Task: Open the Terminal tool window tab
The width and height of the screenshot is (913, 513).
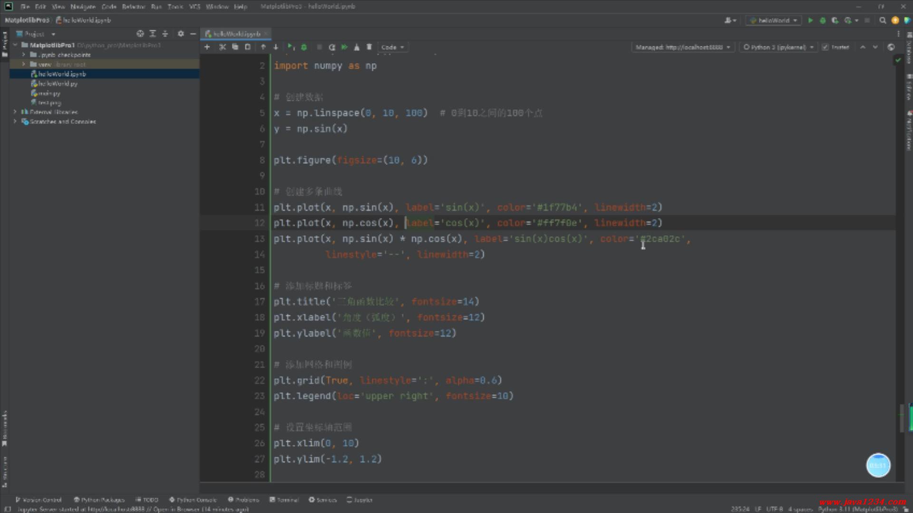Action: (x=284, y=500)
